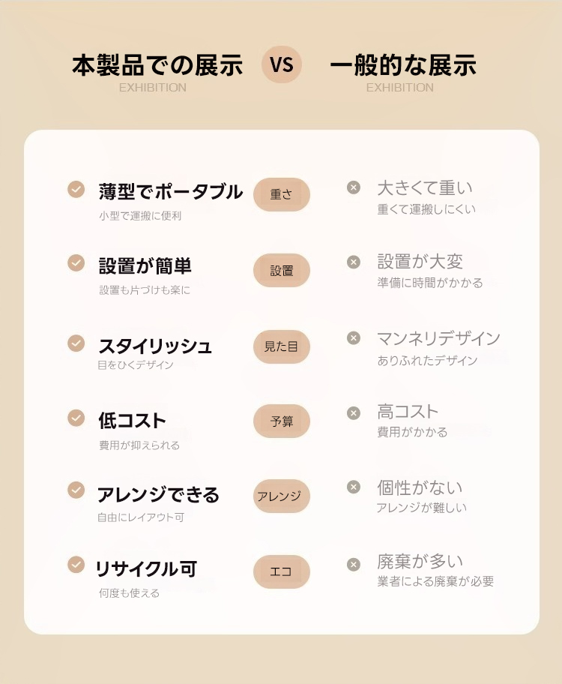Select the 見た目 pill label
Image resolution: width=562 pixels, height=684 pixels.
pyautogui.click(x=282, y=346)
